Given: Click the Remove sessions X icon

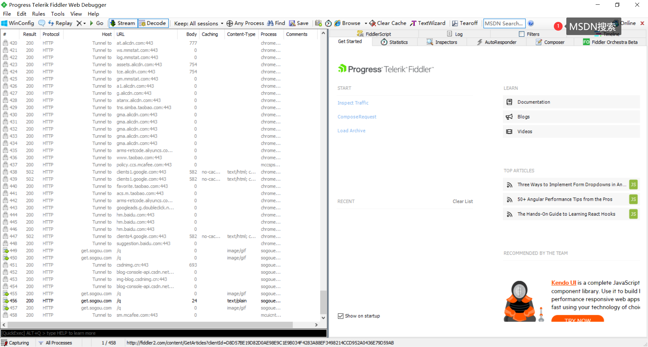Looking at the screenshot, I should pos(79,23).
